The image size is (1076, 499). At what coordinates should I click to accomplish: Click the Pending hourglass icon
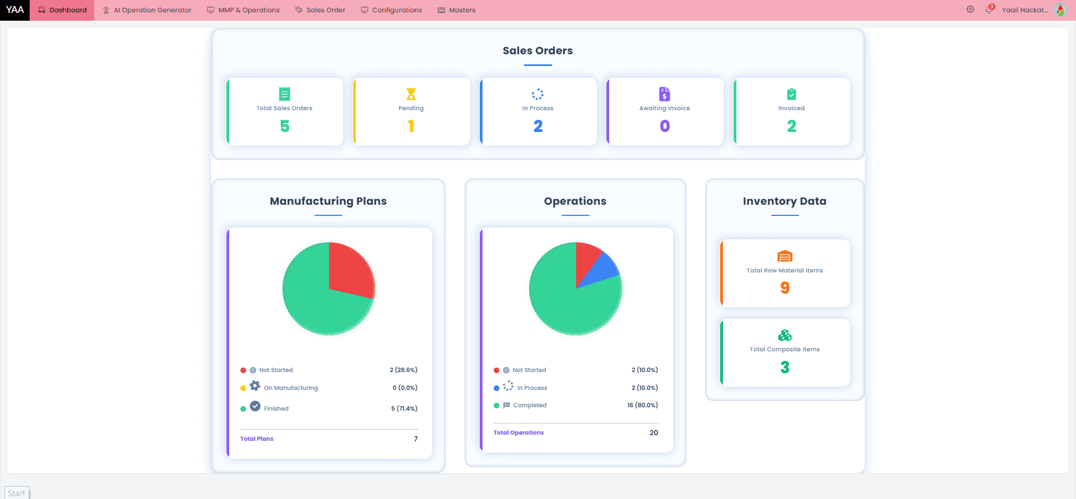pos(411,94)
